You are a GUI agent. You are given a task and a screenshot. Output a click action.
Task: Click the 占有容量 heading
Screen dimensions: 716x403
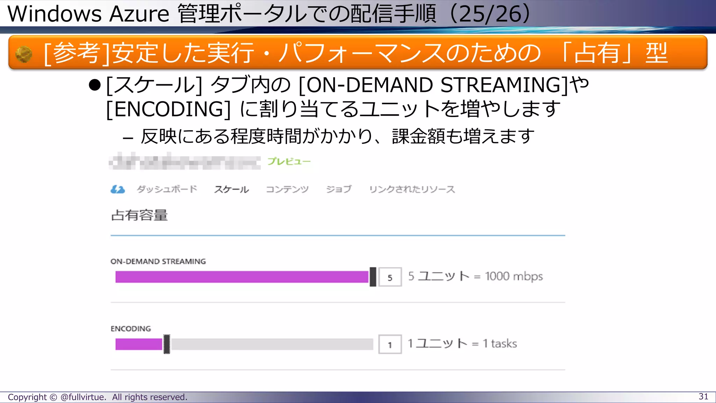(139, 215)
